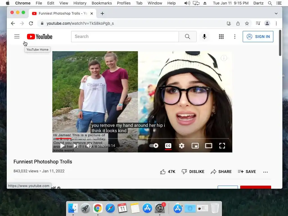Viewport: 288px width, 216px height.
Task: Click the address bar URL
Action: tap(80, 23)
